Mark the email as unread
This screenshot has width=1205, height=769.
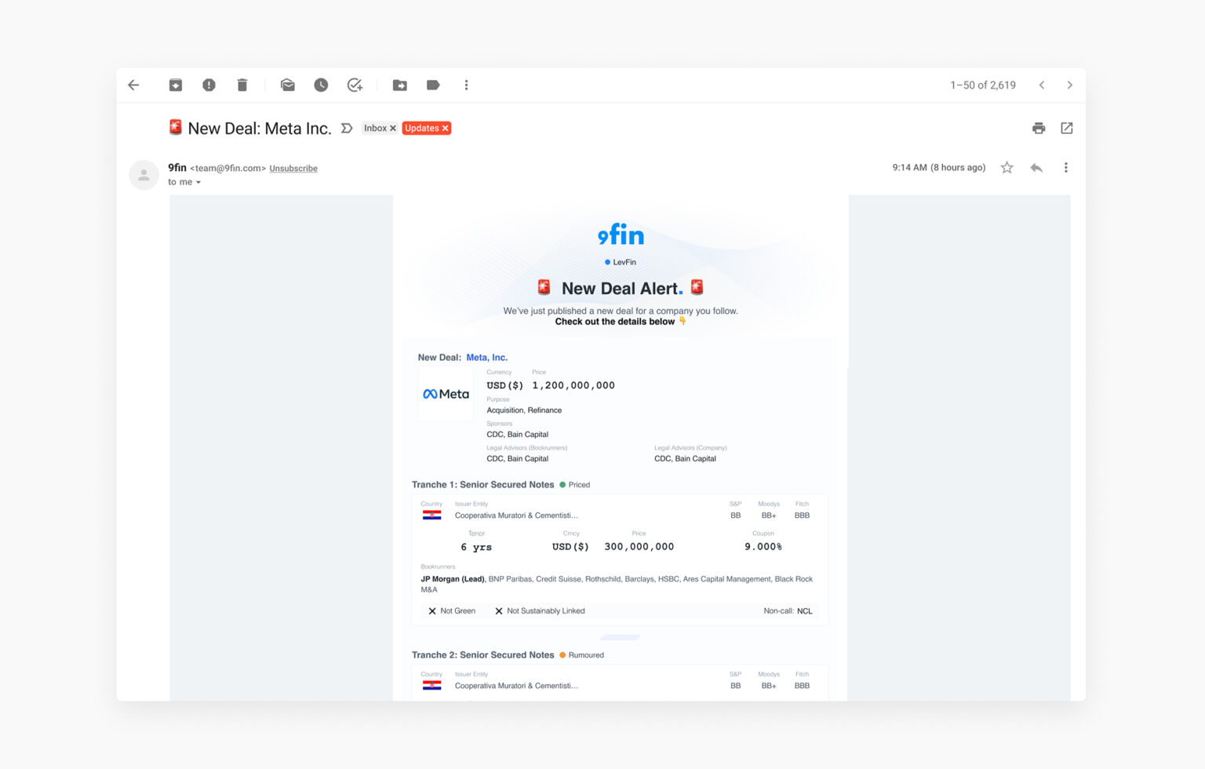pyautogui.click(x=288, y=85)
